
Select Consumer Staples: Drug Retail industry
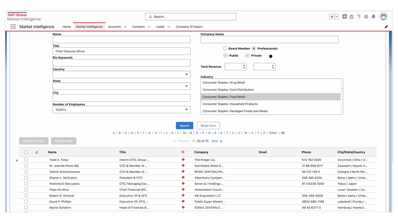pos(271,83)
